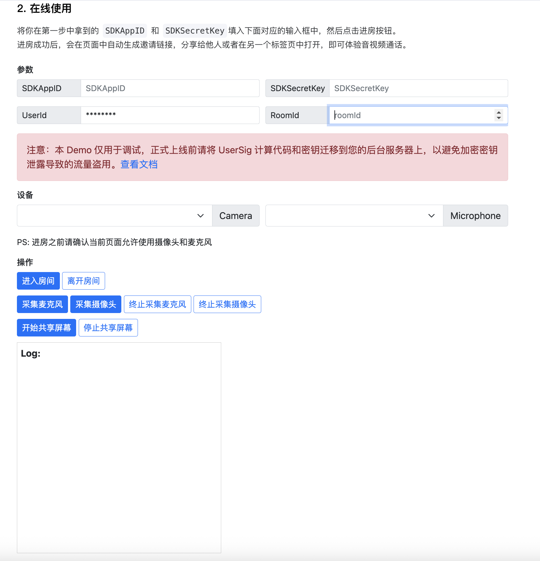Stop microphone capture via 终止采集麦克风
540x561 pixels.
coord(157,304)
